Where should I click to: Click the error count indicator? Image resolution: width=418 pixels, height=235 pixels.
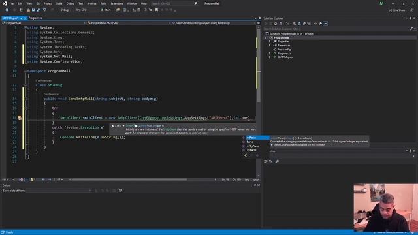point(24,180)
